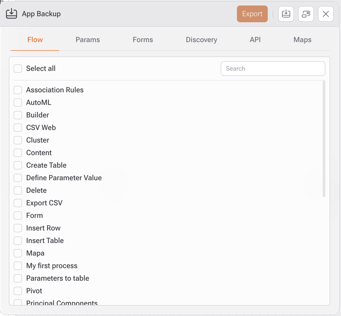
Task: Tick the Select all checkbox
Action: (x=18, y=69)
